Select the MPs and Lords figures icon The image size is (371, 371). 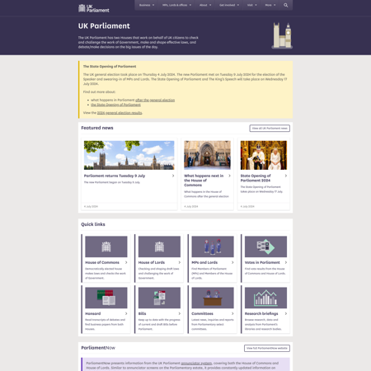point(213,247)
